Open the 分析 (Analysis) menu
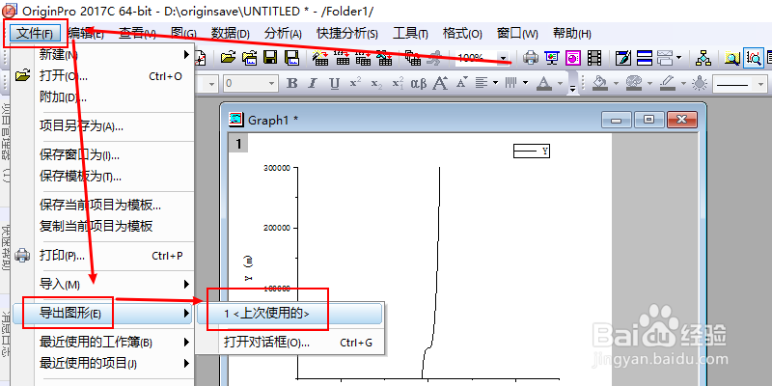This screenshot has height=386, width=772. pyautogui.click(x=283, y=34)
